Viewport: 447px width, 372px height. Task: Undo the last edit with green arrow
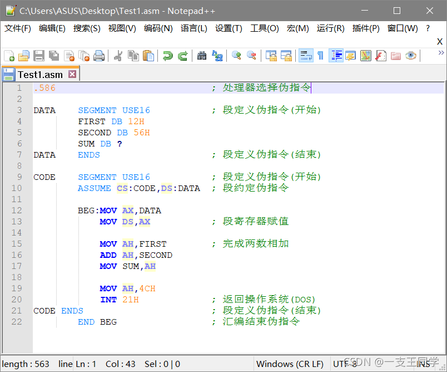(168, 56)
